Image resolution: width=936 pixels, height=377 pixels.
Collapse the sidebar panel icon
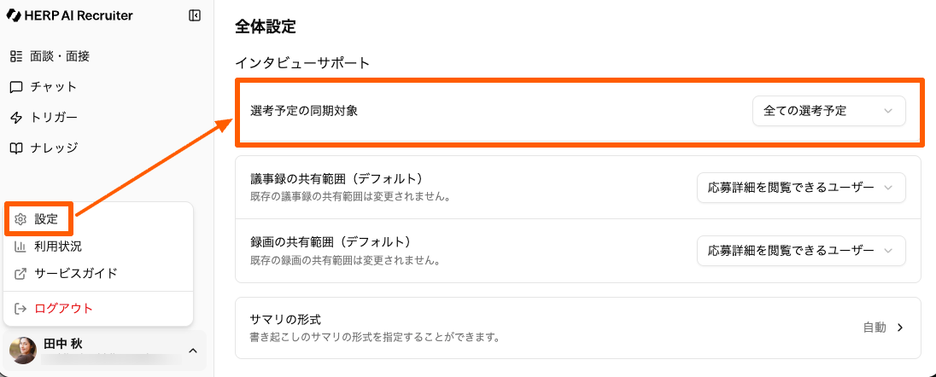195,15
